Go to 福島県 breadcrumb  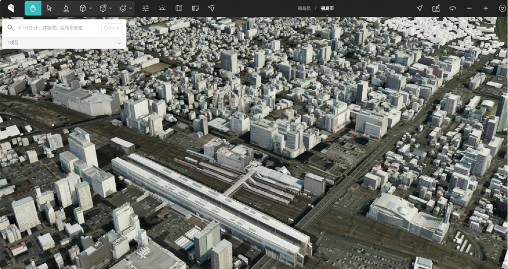pyautogui.click(x=304, y=8)
